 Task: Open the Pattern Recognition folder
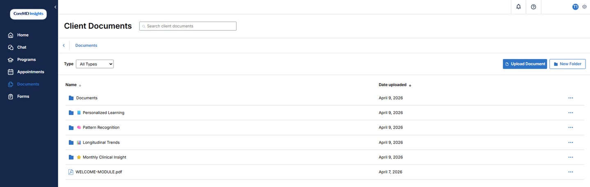click(x=101, y=127)
